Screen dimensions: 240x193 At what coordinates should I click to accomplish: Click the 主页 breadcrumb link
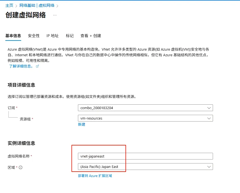click(9, 6)
